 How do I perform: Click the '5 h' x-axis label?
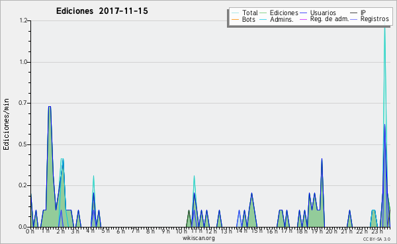[105, 231]
